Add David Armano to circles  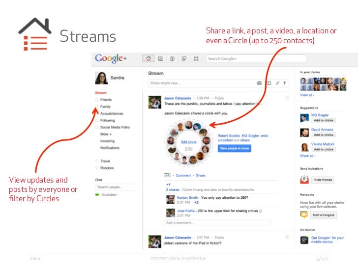pyautogui.click(x=324, y=135)
